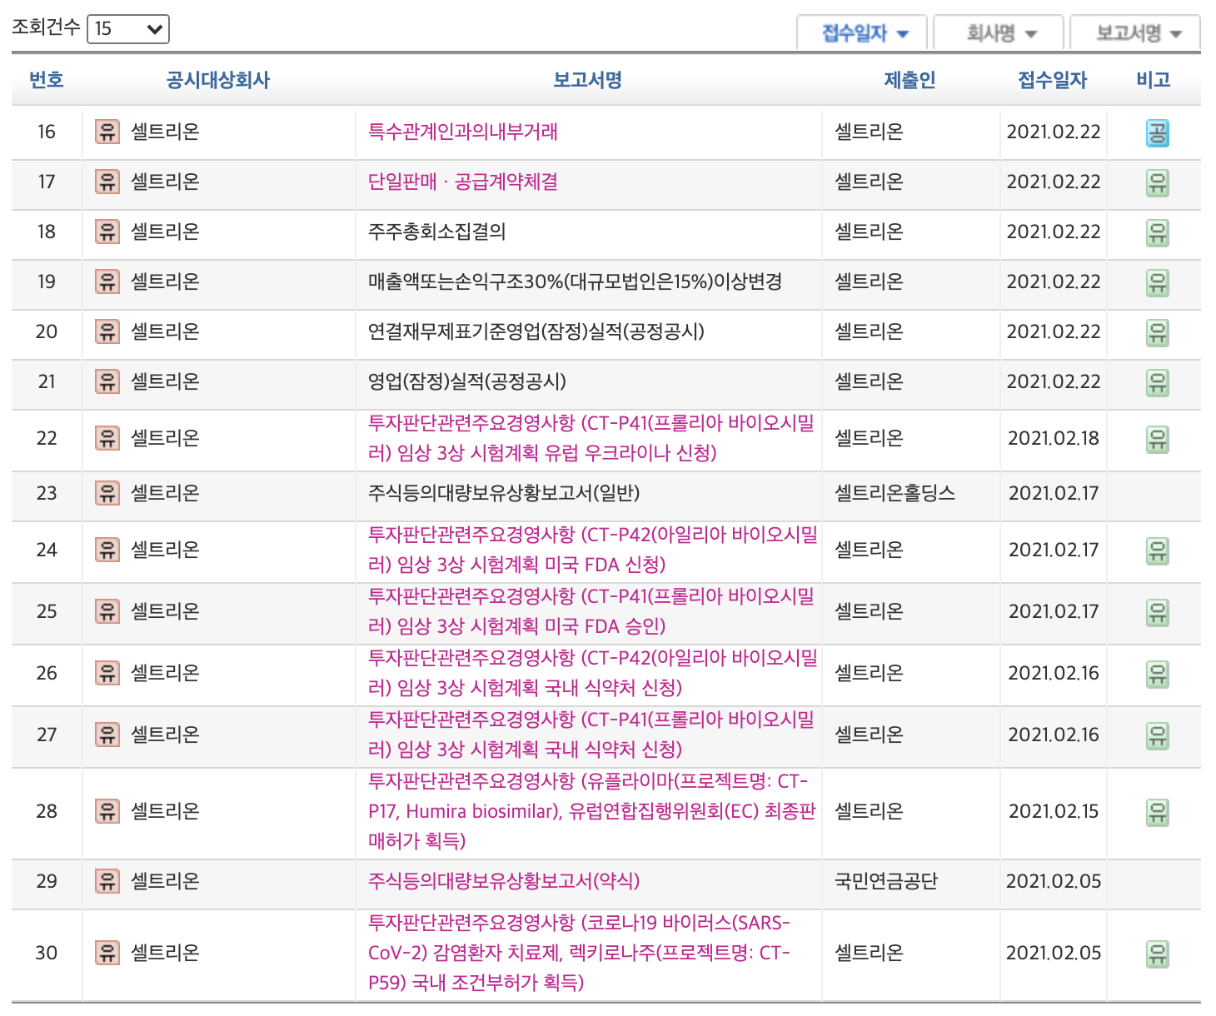The height and width of the screenshot is (1016, 1216).
Task: Click the 유 market icon in row 27
Action: tap(107, 735)
